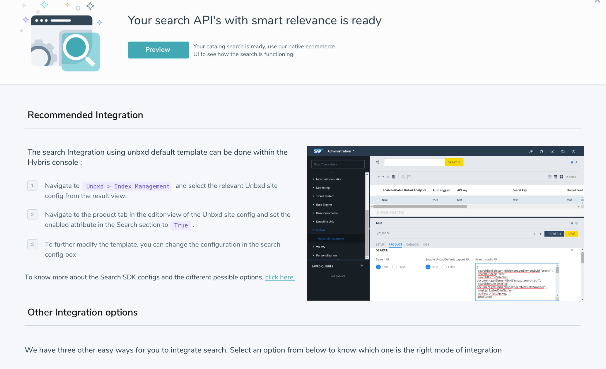Click the REFRESH button in the editor
Screen dimensions: 606x369
pyautogui.click(x=554, y=234)
